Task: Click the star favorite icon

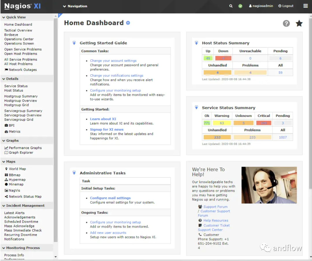Action: tap(299, 23)
